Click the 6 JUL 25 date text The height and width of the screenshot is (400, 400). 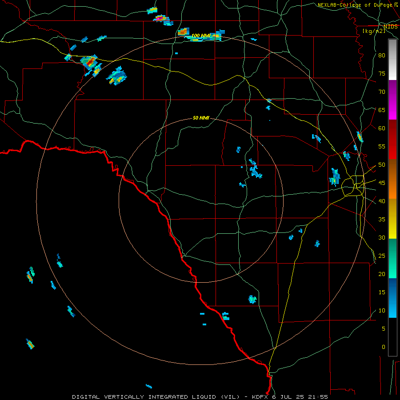[289, 397]
